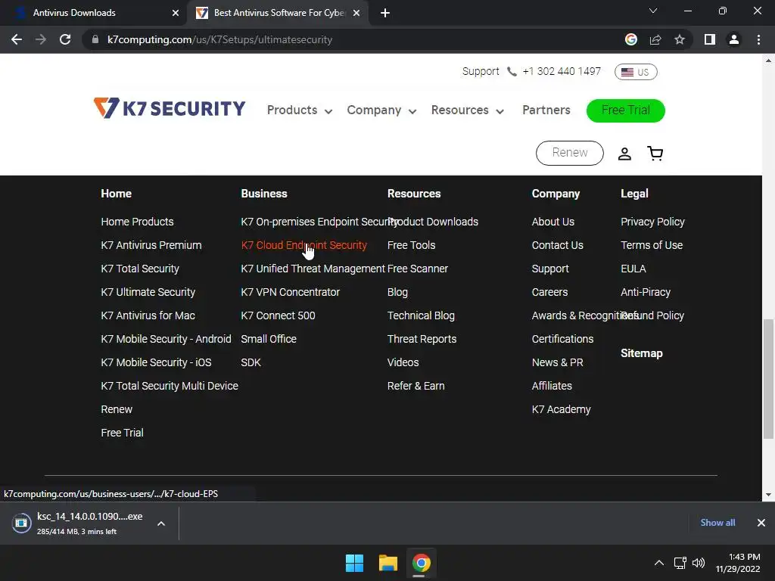
Task: Expand the Resources menu
Action: [x=468, y=110]
